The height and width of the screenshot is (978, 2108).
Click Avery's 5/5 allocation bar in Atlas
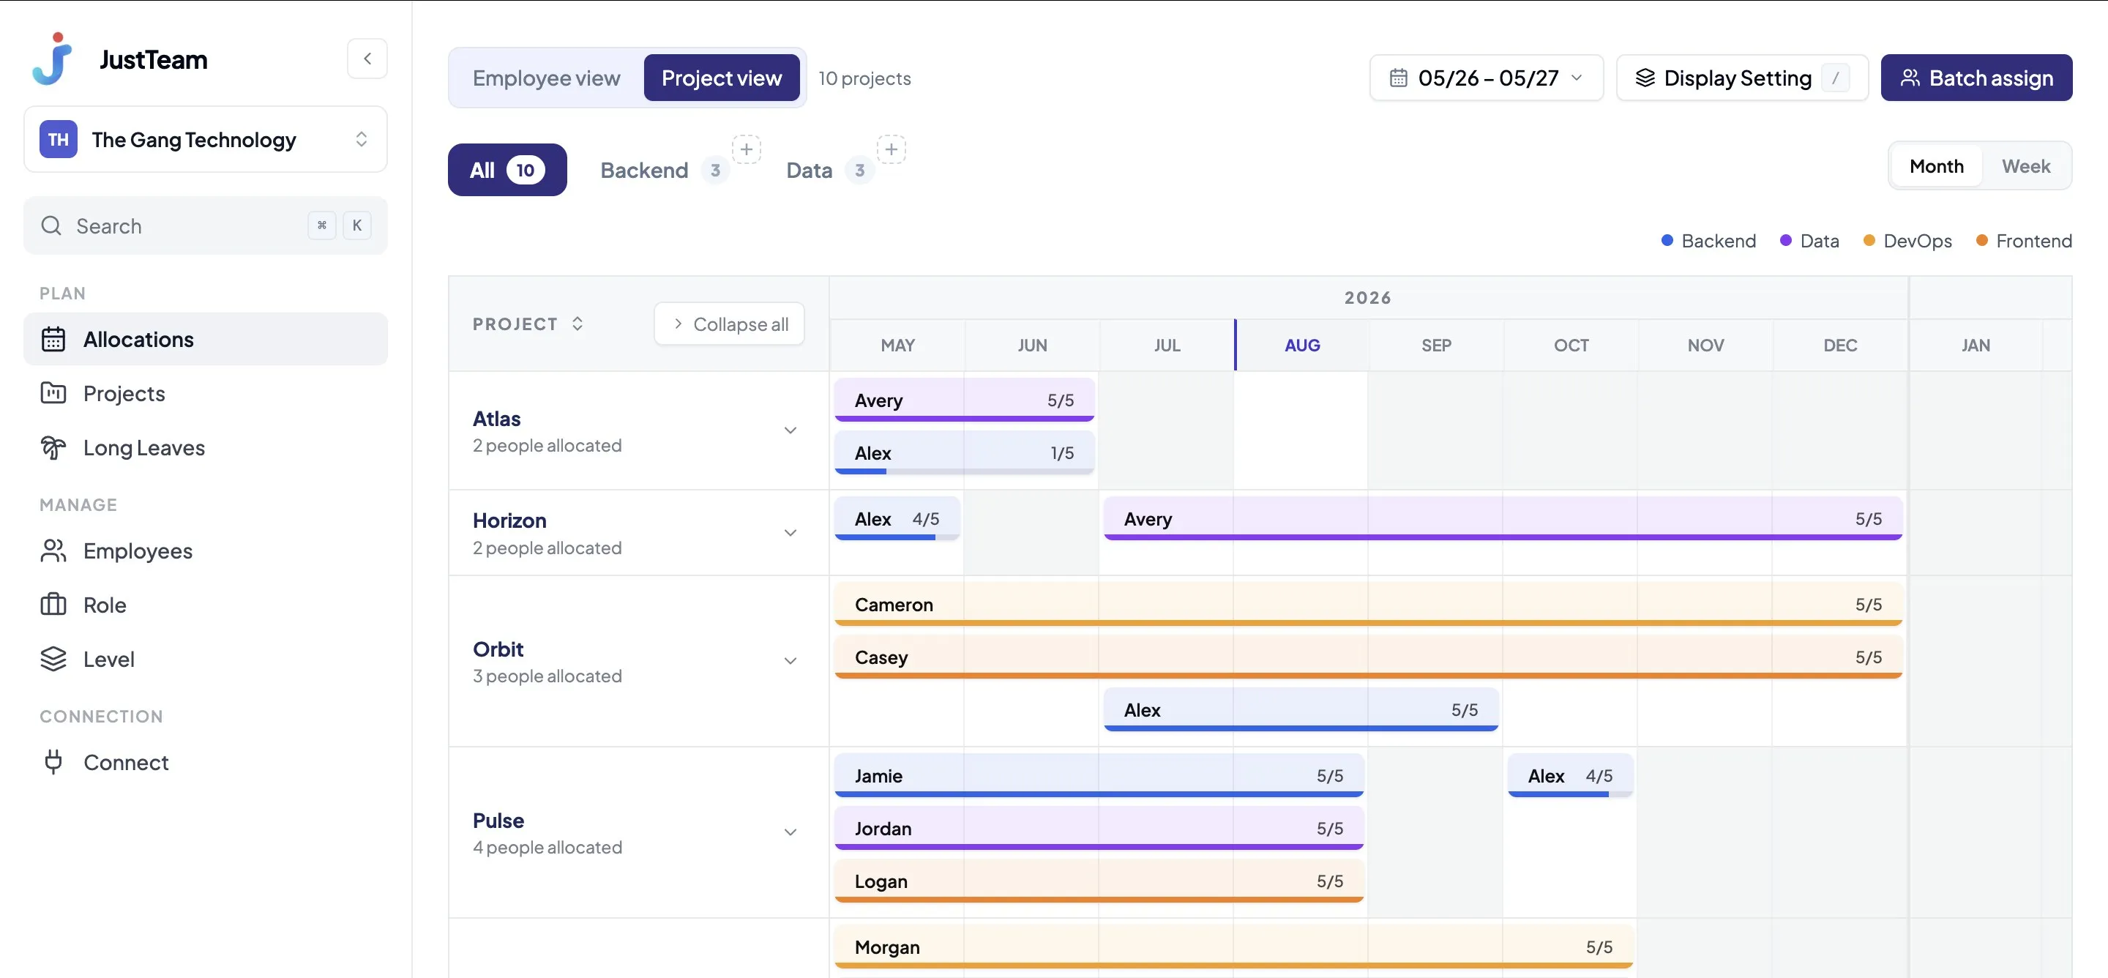(964, 400)
